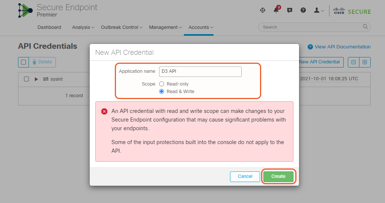The width and height of the screenshot is (385, 203).
Task: Click the Cisco Secure logo
Action: 352,11
